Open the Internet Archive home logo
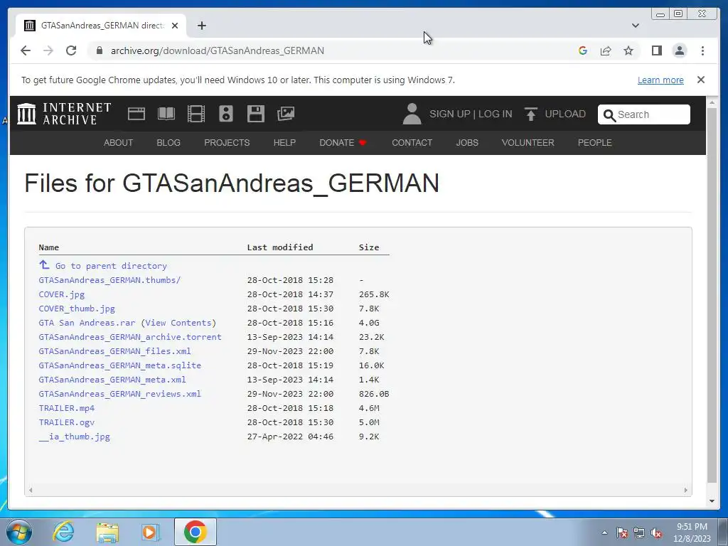 point(64,114)
